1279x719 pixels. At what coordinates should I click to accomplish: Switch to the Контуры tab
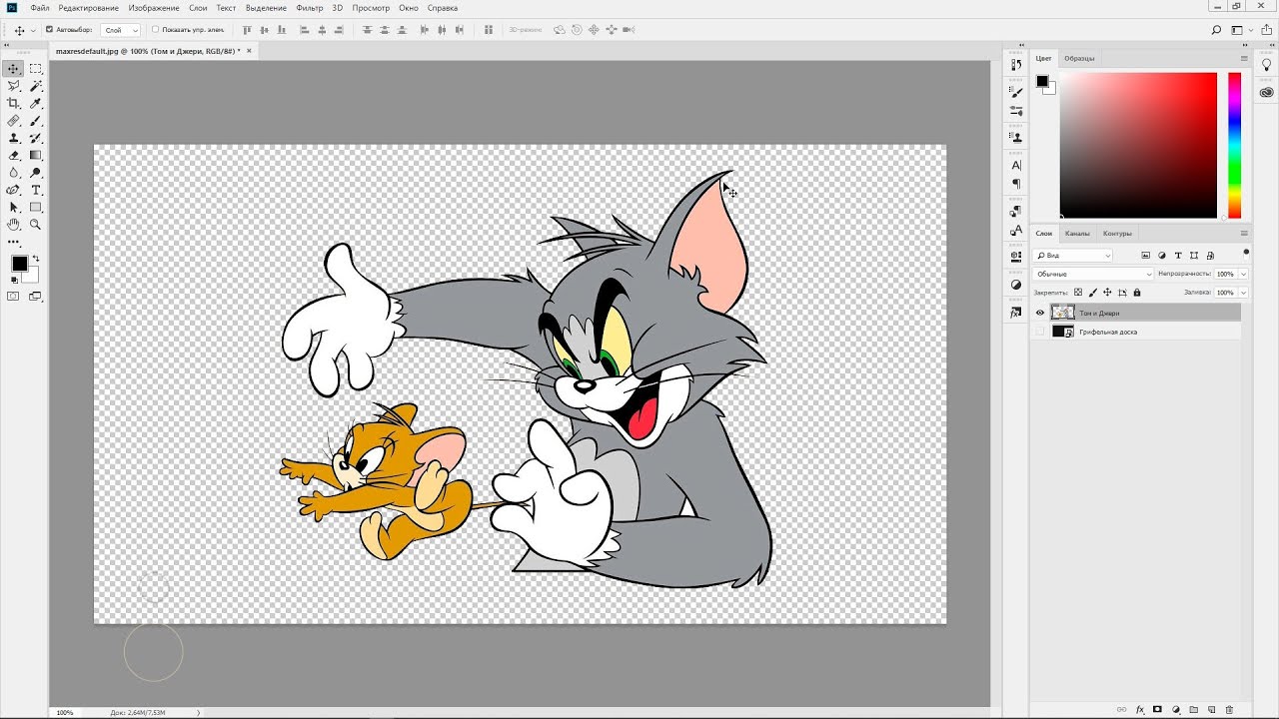pos(1117,233)
